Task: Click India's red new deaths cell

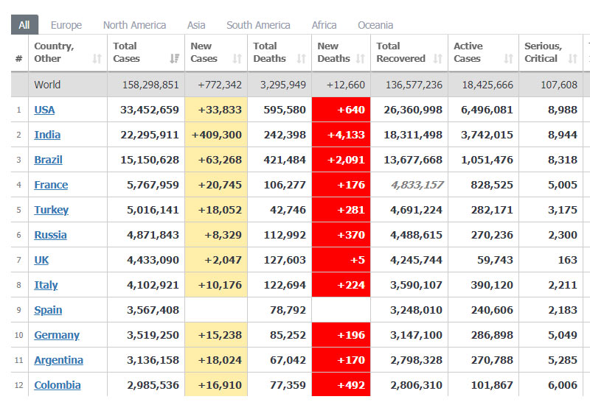Action: 341,135
